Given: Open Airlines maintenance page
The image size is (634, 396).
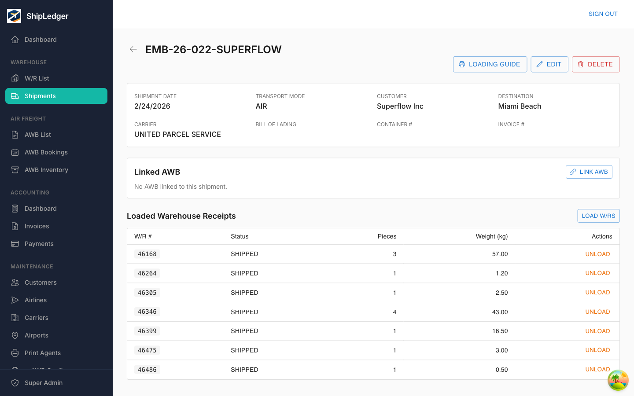Looking at the screenshot, I should pyautogui.click(x=56, y=300).
